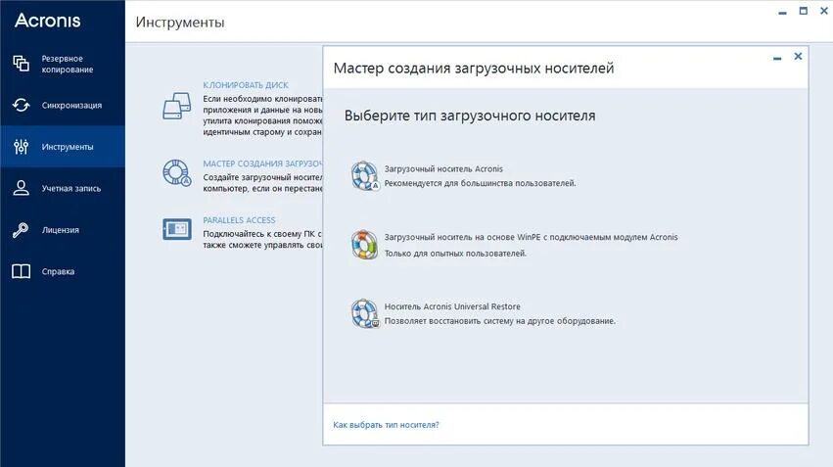The height and width of the screenshot is (467, 833).
Task: Click 'Инструменты' page header text
Action: [x=180, y=23]
